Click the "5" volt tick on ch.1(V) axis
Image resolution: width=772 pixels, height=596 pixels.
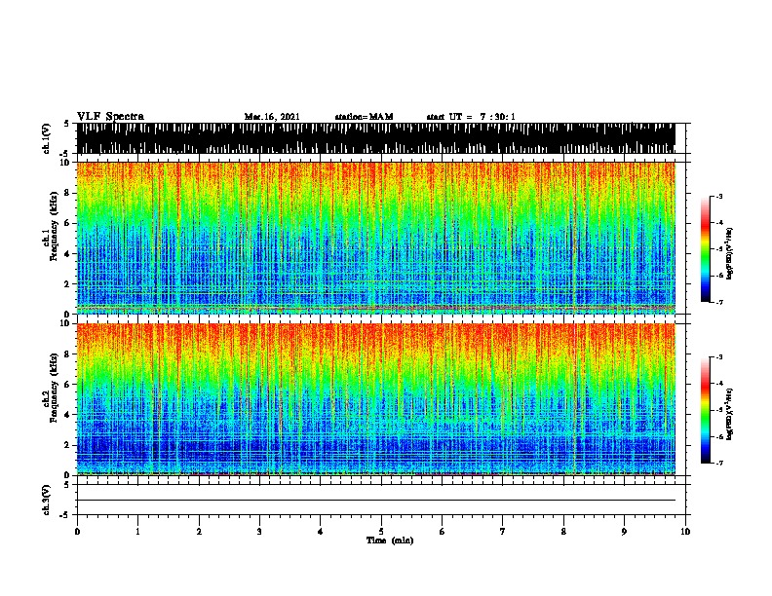66,124
